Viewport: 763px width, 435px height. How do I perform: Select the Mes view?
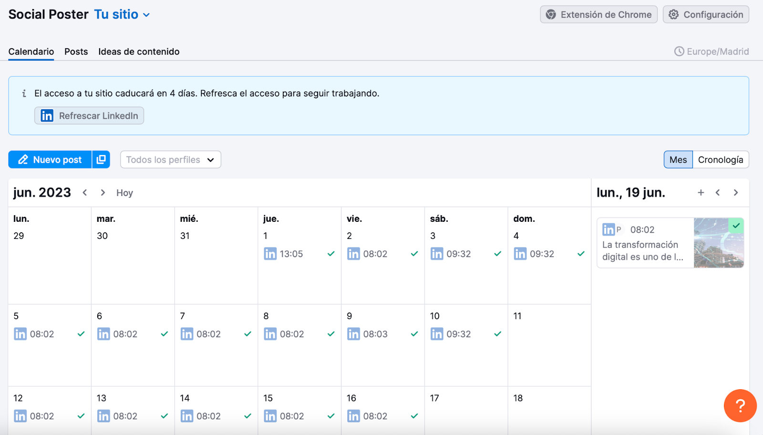pyautogui.click(x=678, y=159)
